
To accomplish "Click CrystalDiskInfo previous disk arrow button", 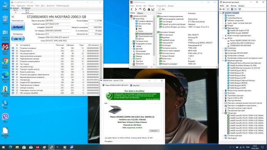I will (x=13, y=17).
